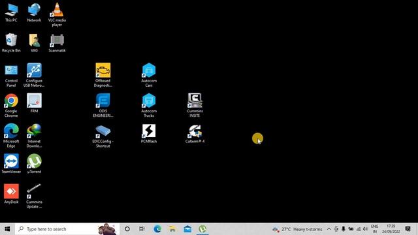Open Cortana circle on taskbar

click(x=127, y=229)
